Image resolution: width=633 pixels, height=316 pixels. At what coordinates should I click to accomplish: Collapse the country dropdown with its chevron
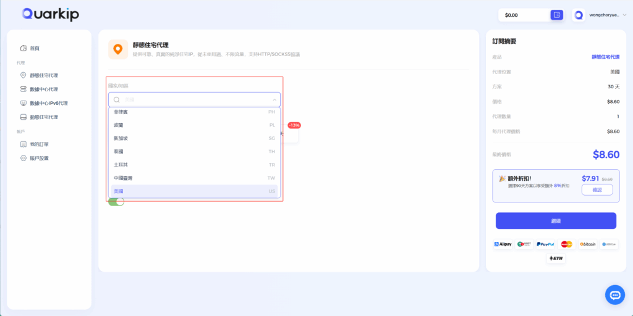pyautogui.click(x=274, y=99)
